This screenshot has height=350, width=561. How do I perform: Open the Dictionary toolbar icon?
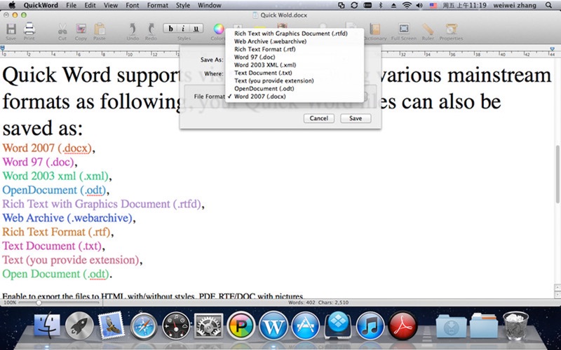[375, 29]
